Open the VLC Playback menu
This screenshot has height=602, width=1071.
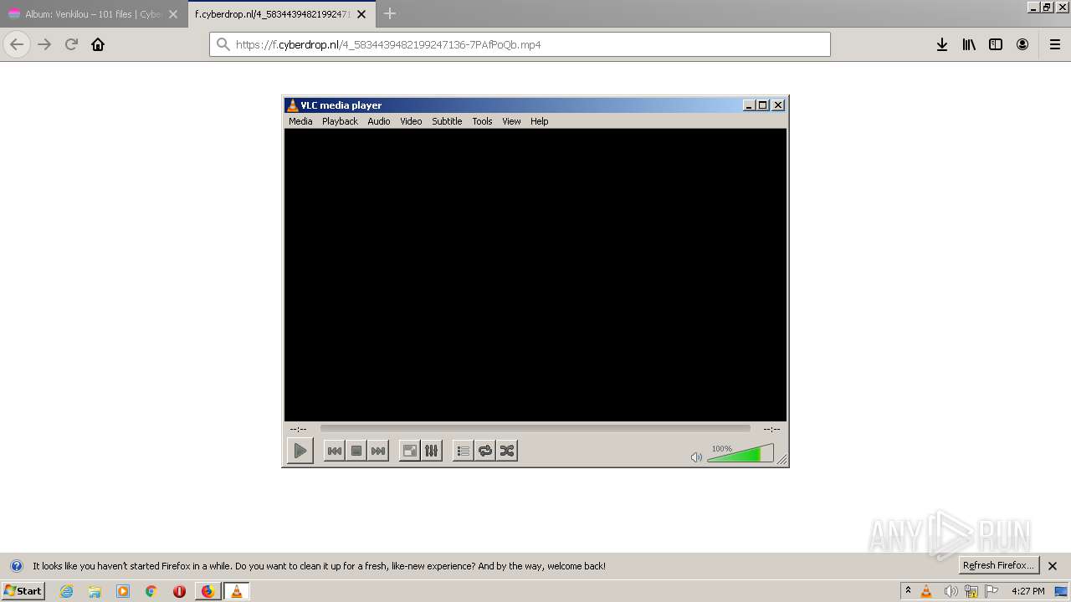340,121
